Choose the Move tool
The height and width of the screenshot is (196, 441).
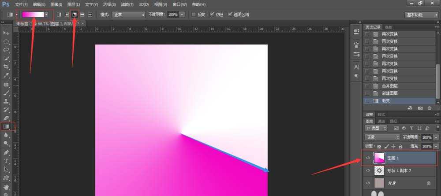(6, 33)
